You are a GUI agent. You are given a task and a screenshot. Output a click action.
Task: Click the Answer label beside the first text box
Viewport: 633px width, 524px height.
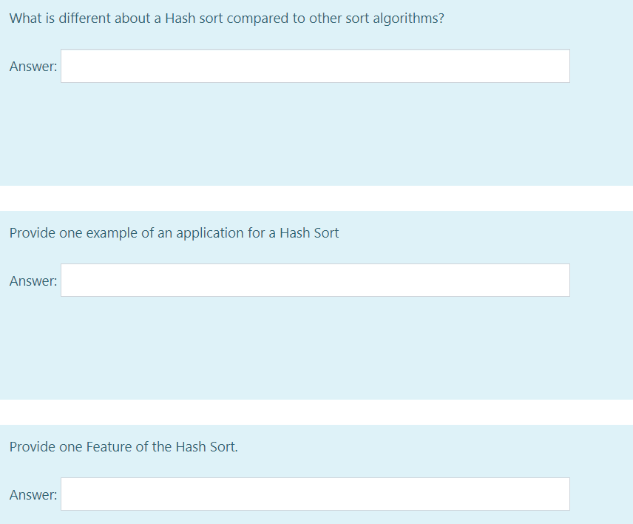tap(33, 66)
